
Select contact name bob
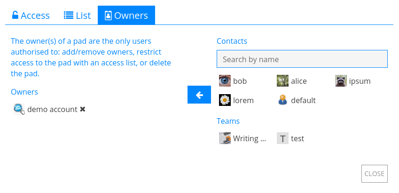(x=240, y=81)
